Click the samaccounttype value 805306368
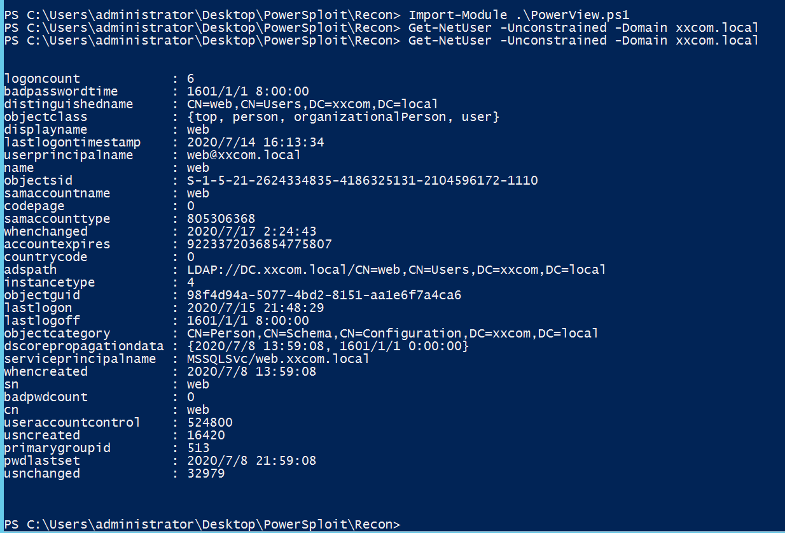The height and width of the screenshot is (533, 785). click(221, 219)
